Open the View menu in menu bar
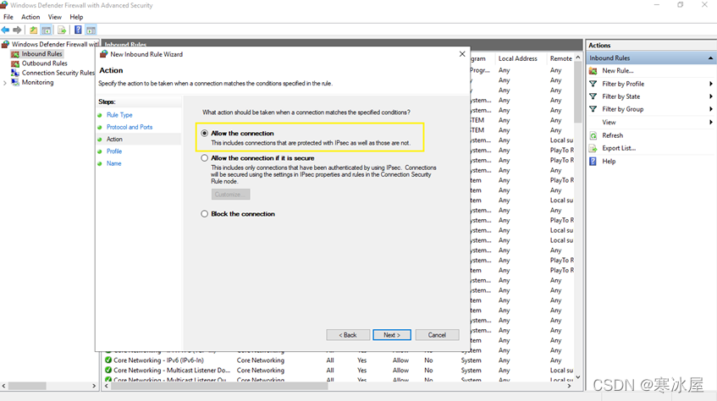Screen dimensions: 717x401 [55, 17]
